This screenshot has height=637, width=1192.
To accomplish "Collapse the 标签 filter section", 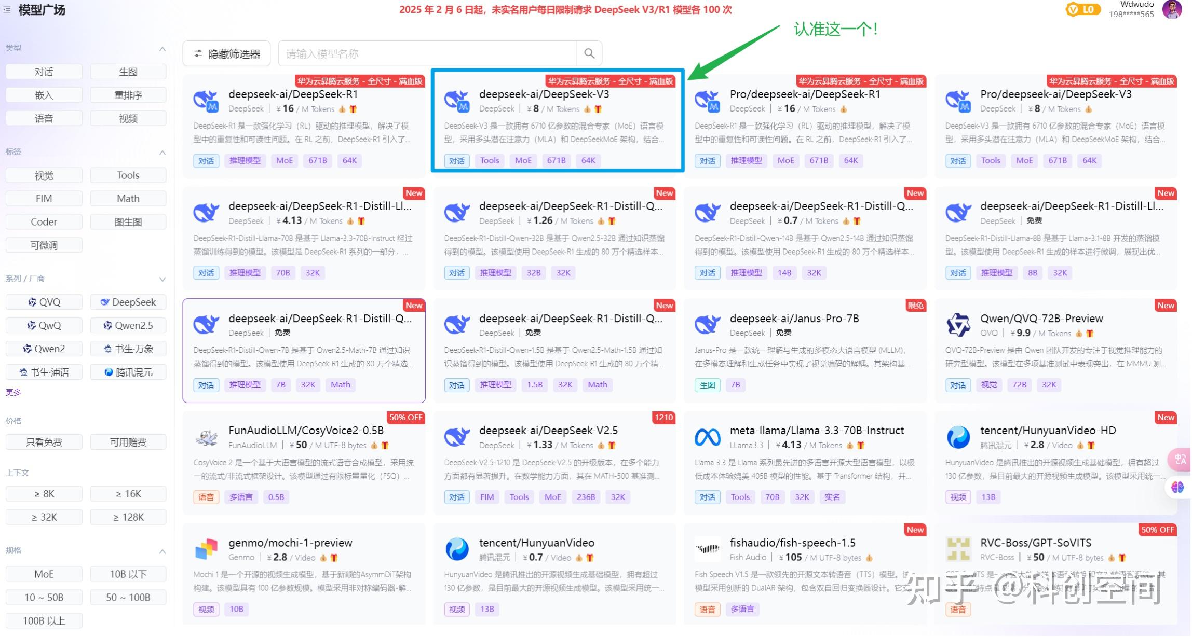I will click(162, 153).
